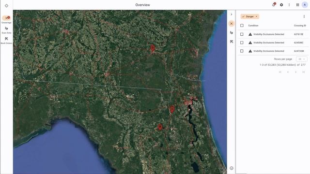The image size is (310, 174).
Task: Select the crossings tab icon in the panel strip
Action: (232, 24)
